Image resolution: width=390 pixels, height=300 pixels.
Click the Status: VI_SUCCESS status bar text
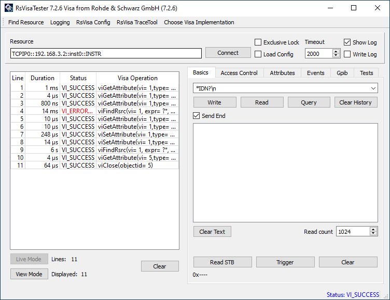pyautogui.click(x=353, y=294)
